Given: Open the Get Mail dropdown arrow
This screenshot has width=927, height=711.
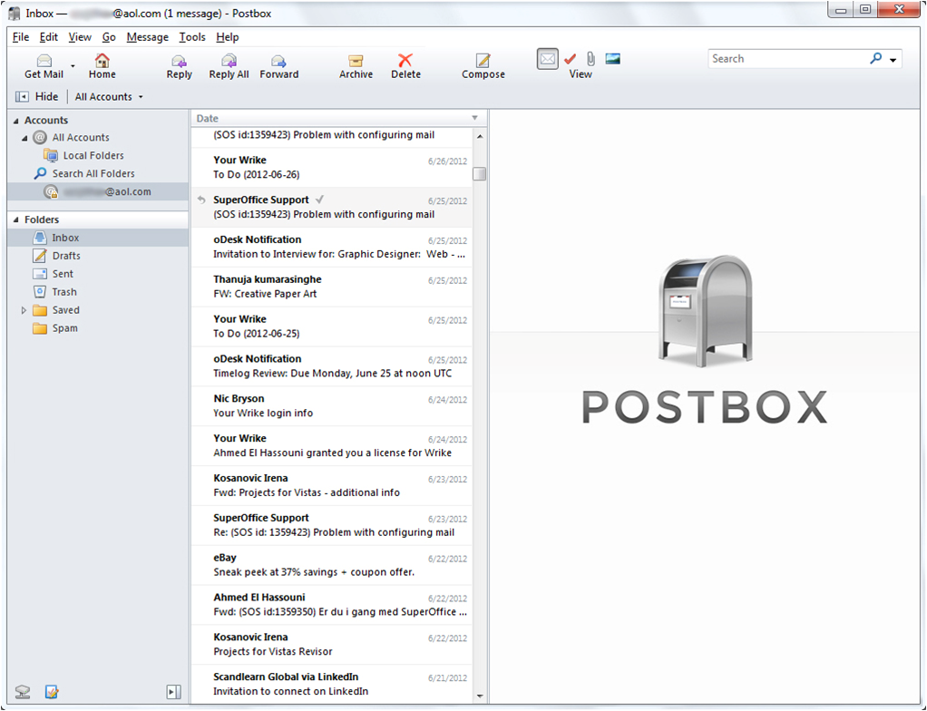Looking at the screenshot, I should tap(73, 66).
